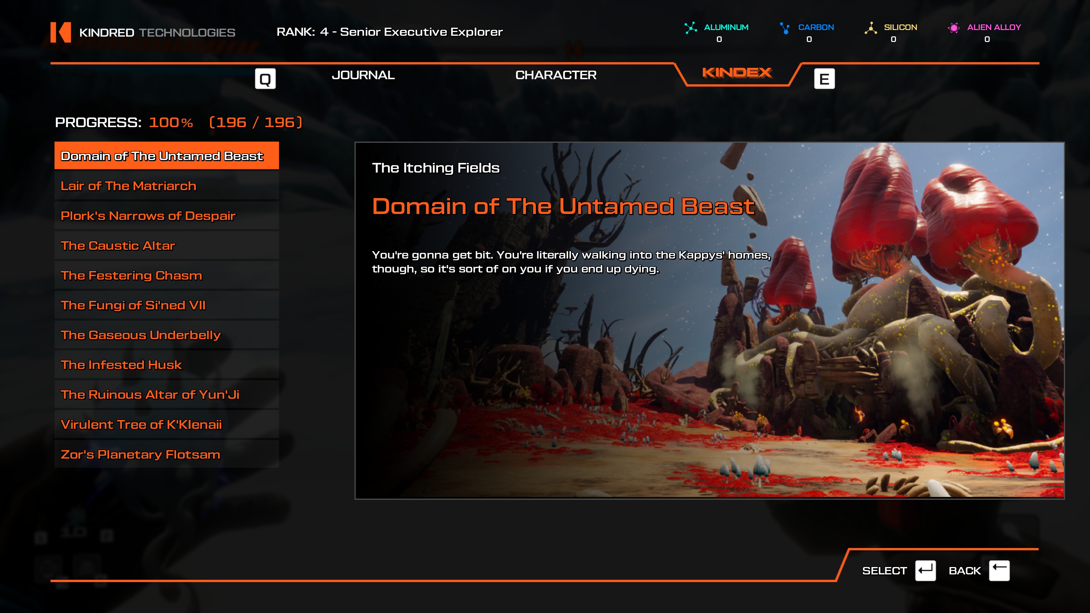1090x613 pixels.
Task: Click the Select button label
Action: [884, 571]
